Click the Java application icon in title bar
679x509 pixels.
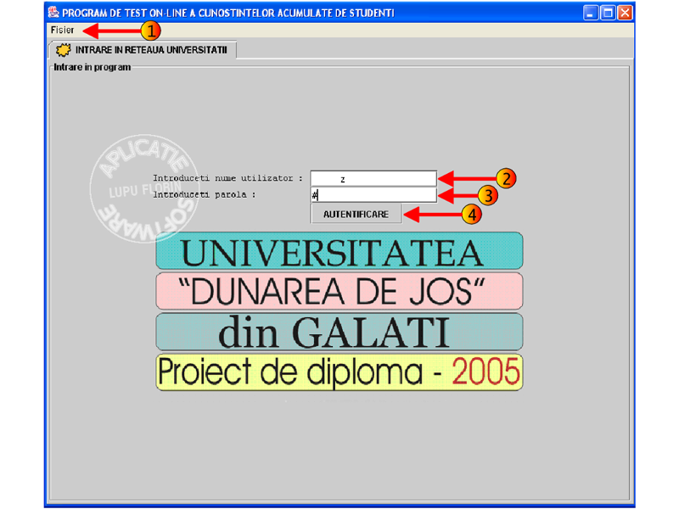click(53, 12)
